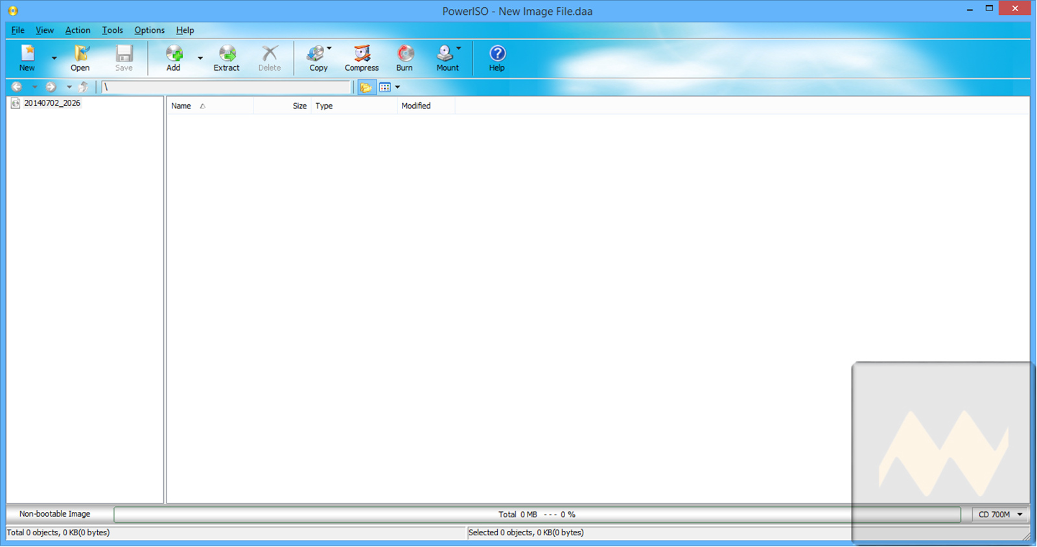Open the Action menu

pyautogui.click(x=78, y=30)
